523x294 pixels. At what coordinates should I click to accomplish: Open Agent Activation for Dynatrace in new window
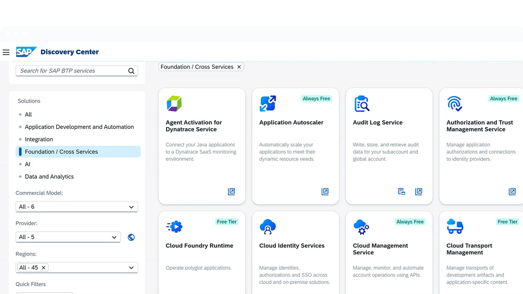[232, 191]
